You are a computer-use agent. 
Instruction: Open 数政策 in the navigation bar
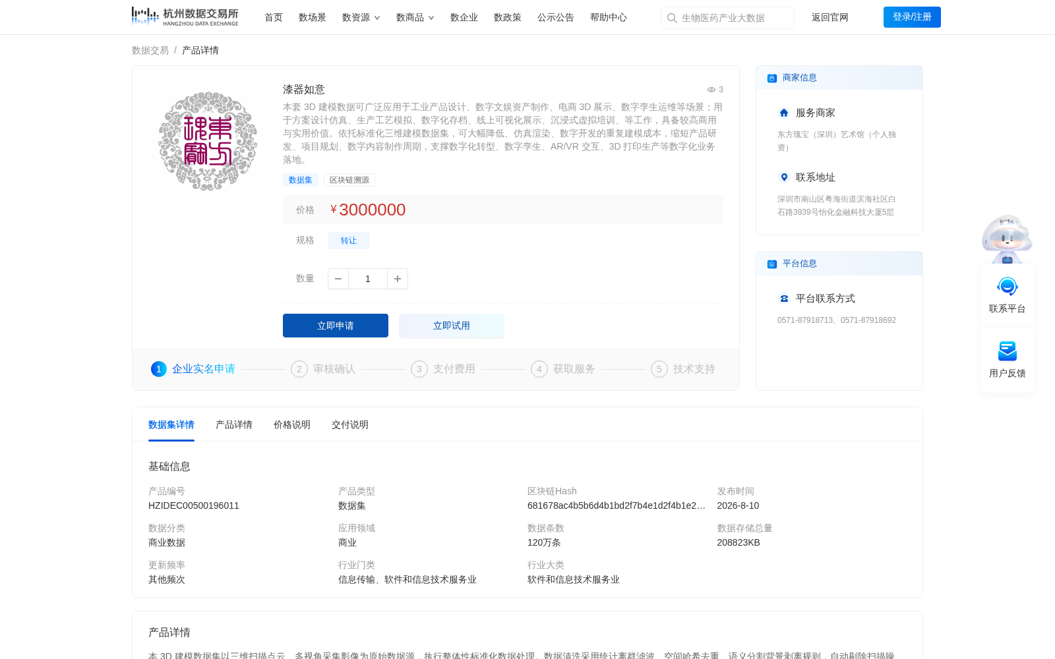(508, 18)
